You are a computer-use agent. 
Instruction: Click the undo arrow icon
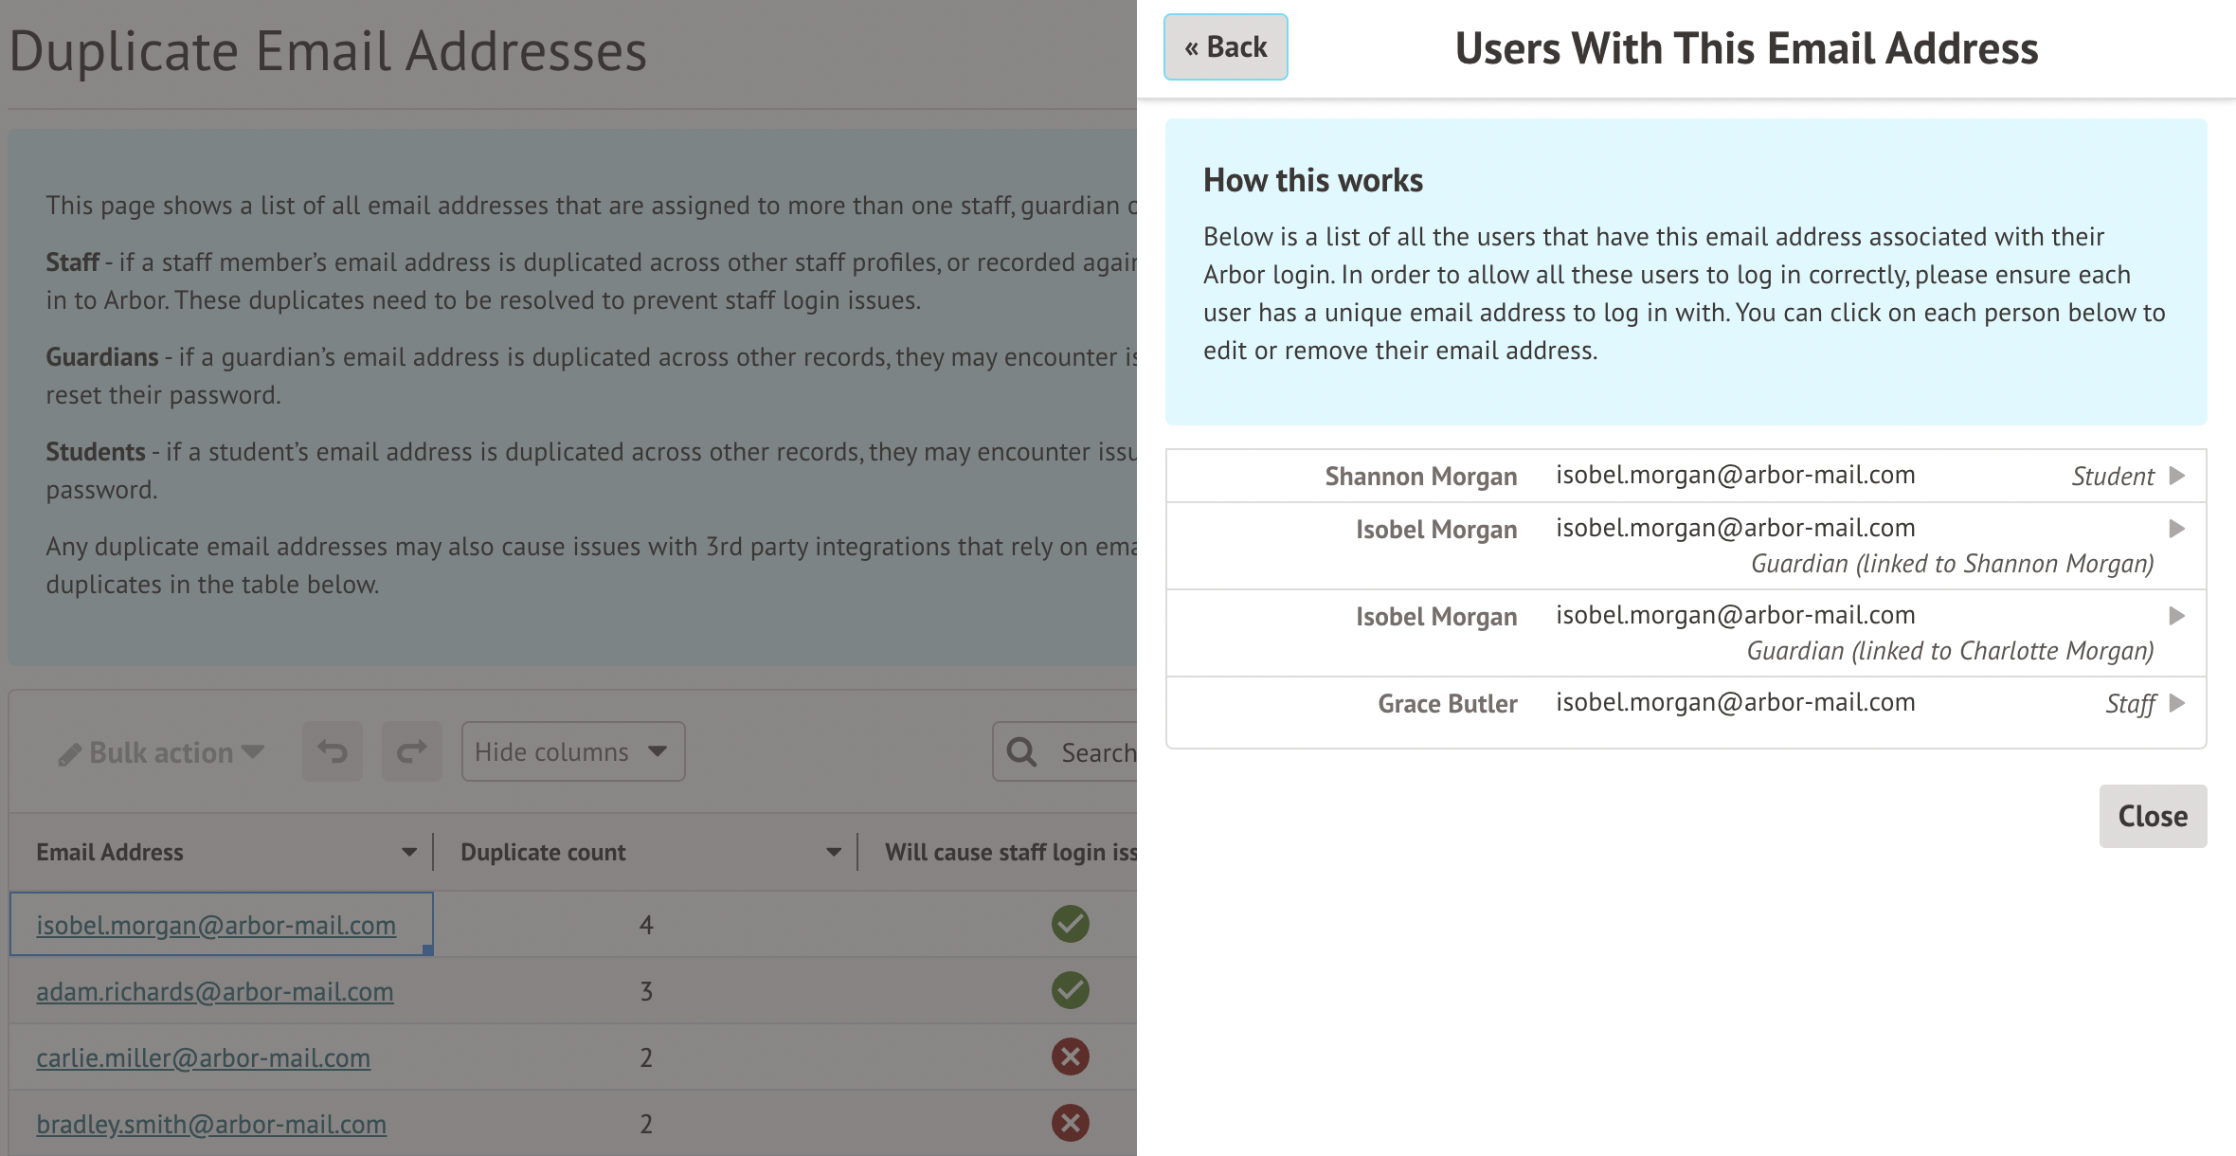click(x=332, y=751)
